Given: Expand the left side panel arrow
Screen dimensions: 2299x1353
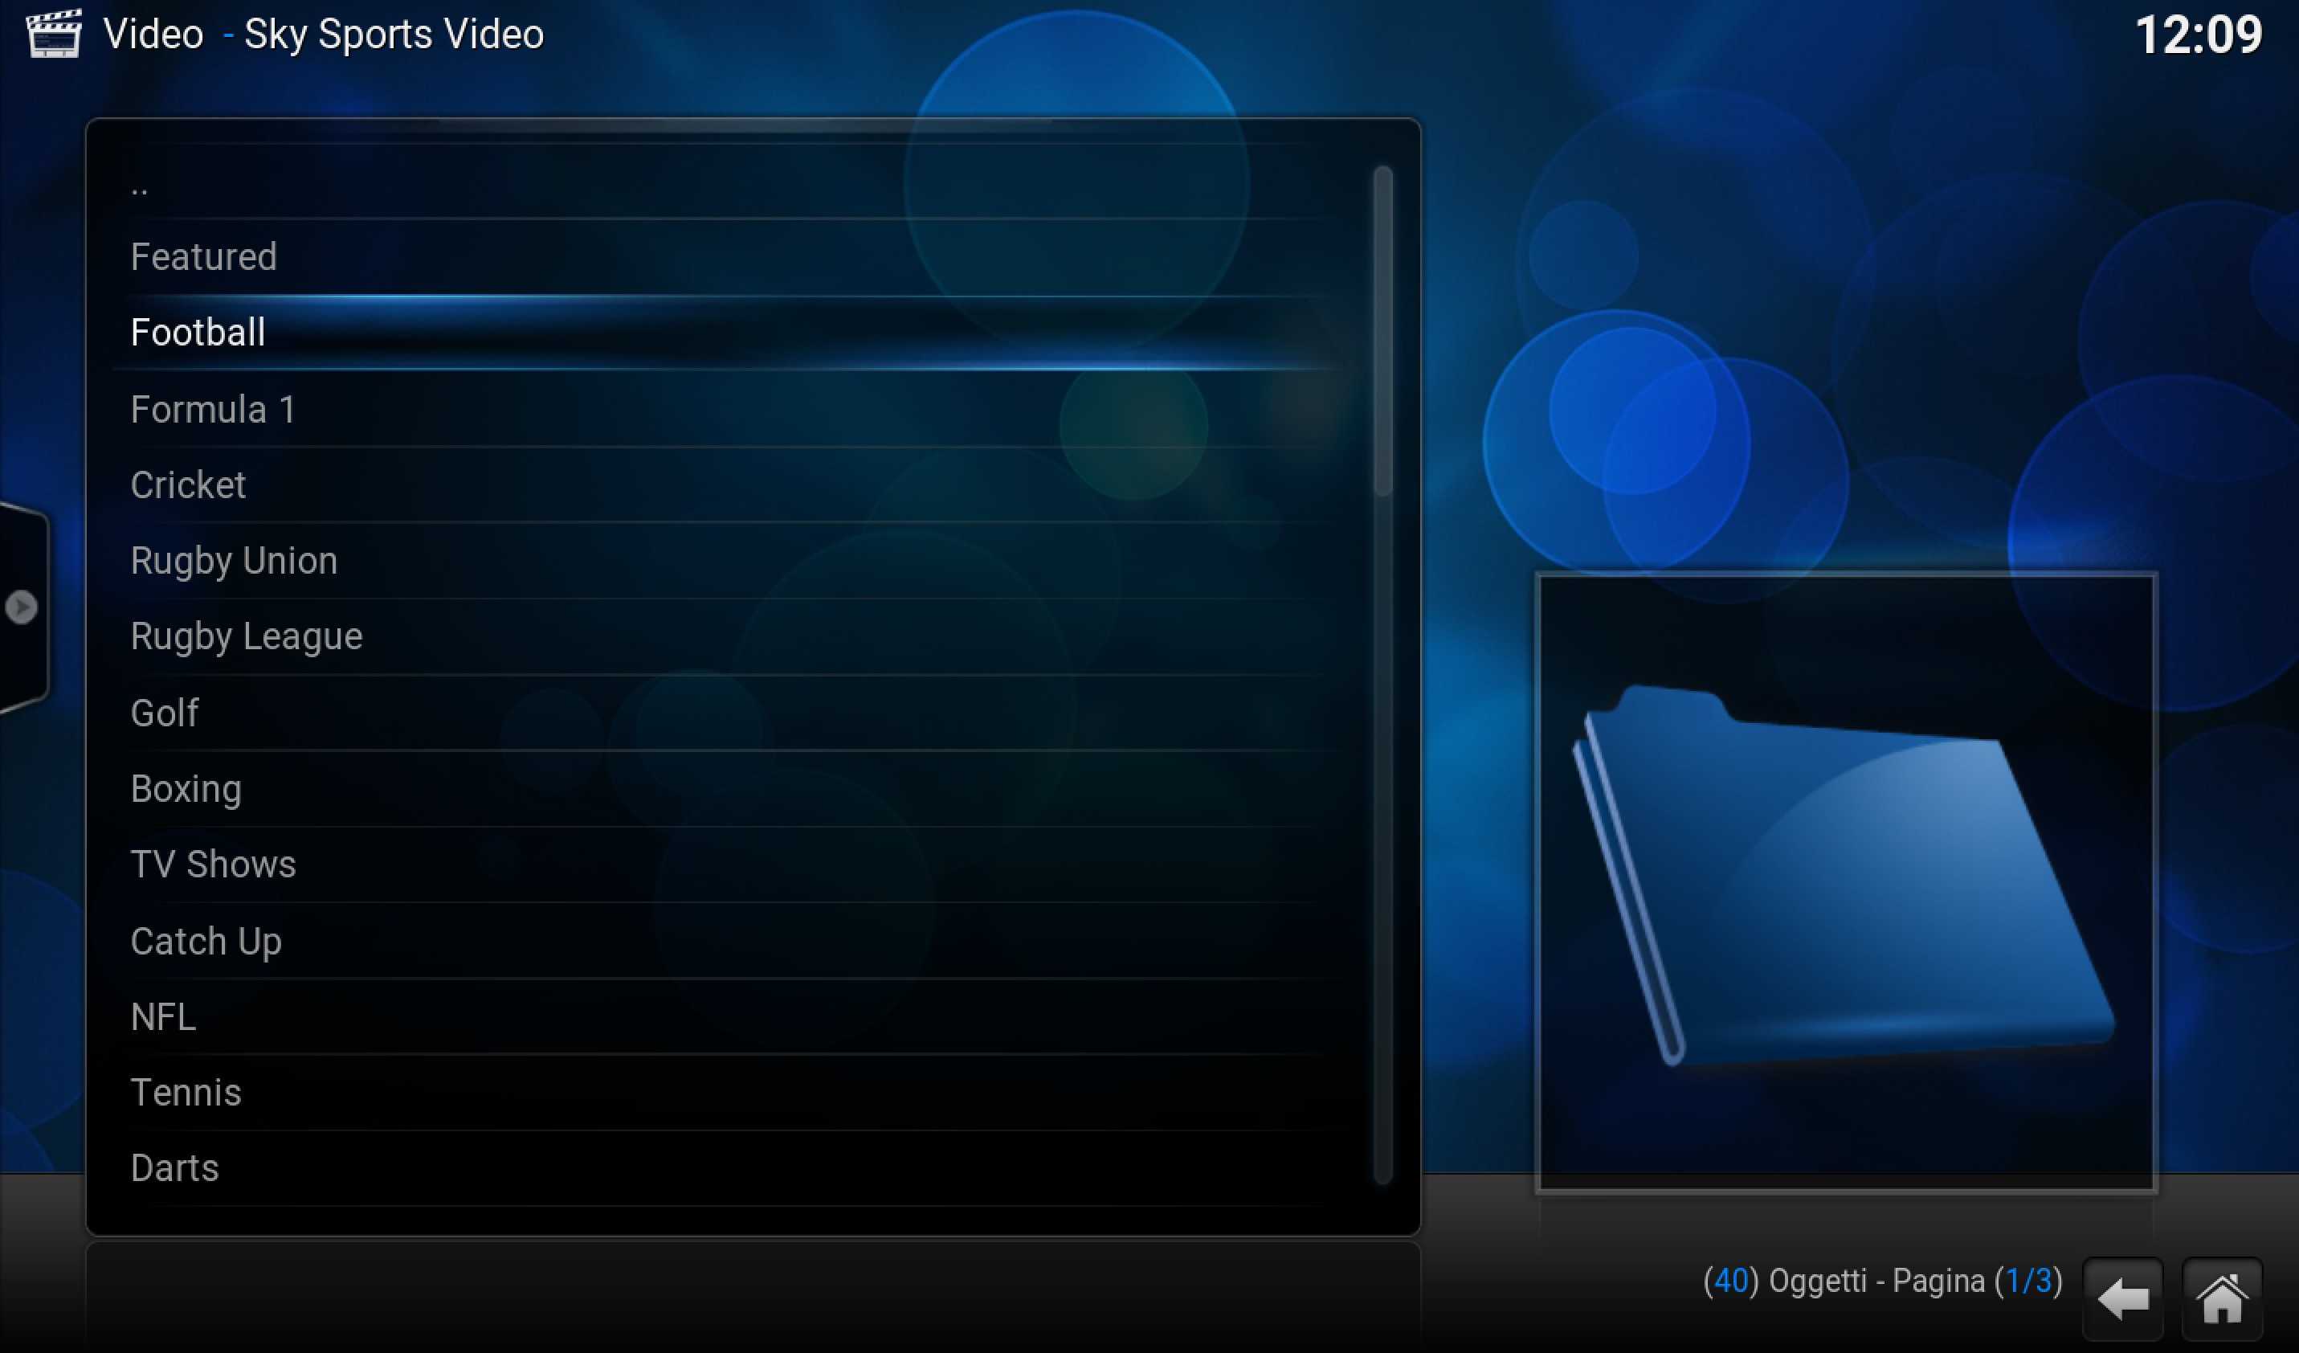Looking at the screenshot, I should tap(22, 607).
